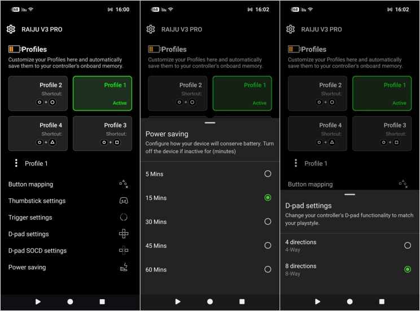
Task: Open settings gear in left screenshot
Action: tap(11, 29)
